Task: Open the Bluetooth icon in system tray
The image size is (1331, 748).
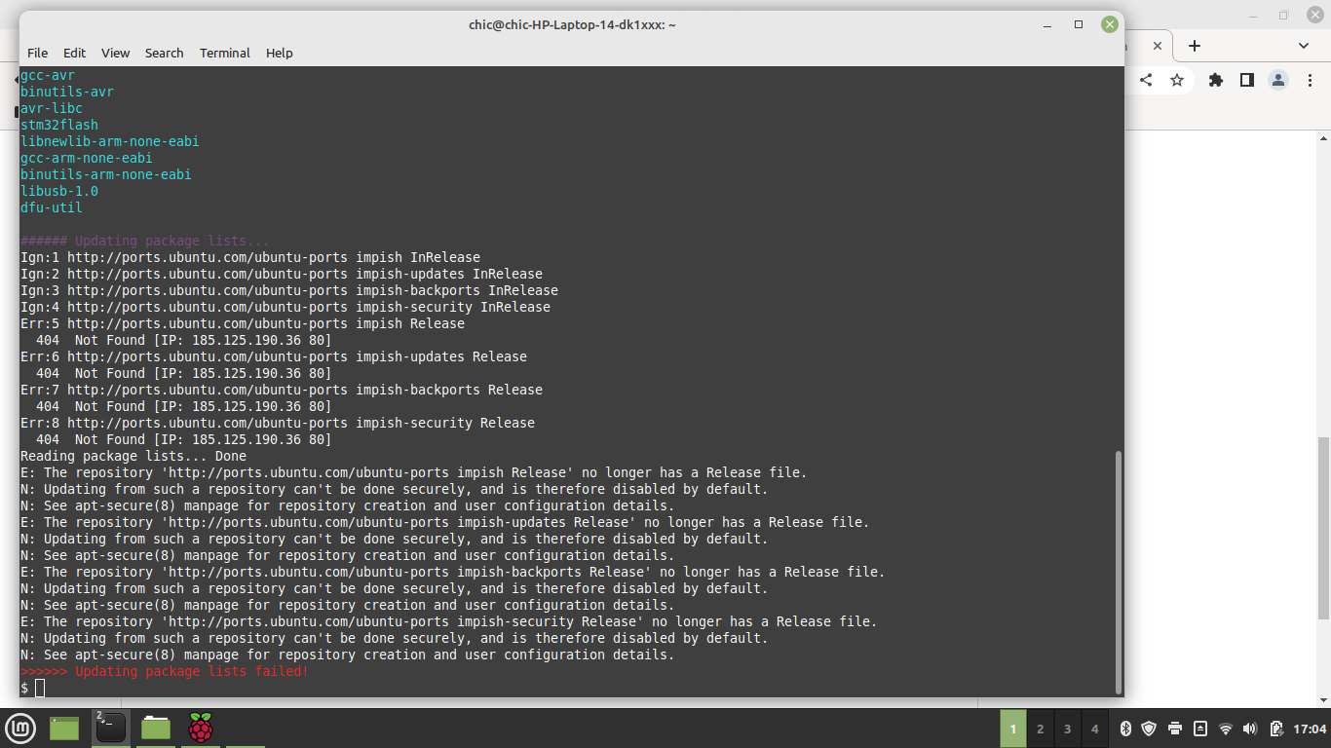Action: [x=1126, y=729]
